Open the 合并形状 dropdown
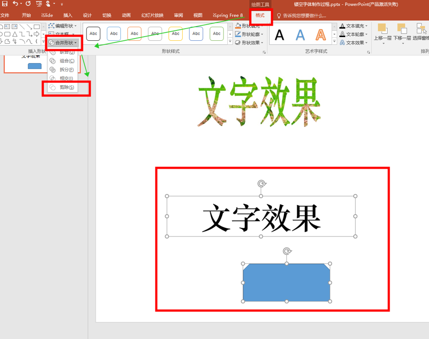Image resolution: width=429 pixels, height=339 pixels. 62,43
